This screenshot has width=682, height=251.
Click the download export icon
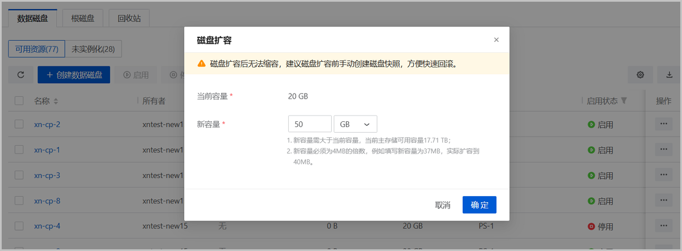(669, 75)
